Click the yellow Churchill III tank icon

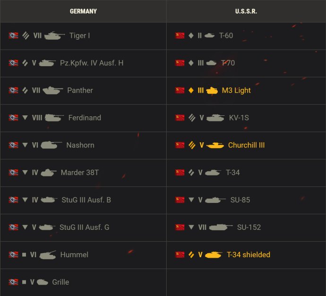pyautogui.click(x=215, y=145)
